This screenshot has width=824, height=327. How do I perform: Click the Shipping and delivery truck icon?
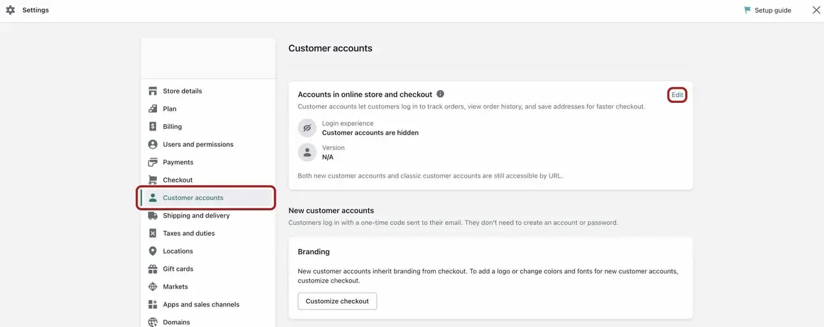[x=153, y=216]
